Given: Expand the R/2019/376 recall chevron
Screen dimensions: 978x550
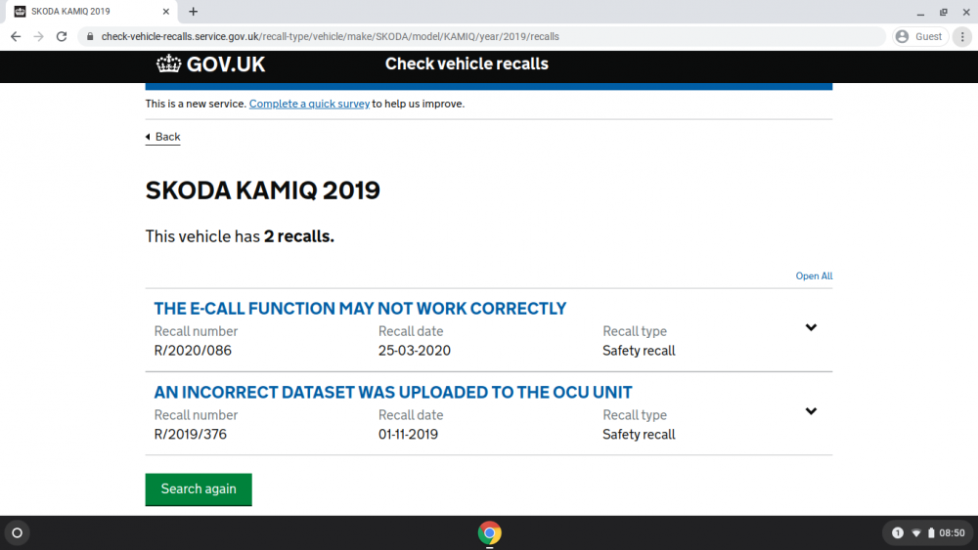Looking at the screenshot, I should pos(811,411).
